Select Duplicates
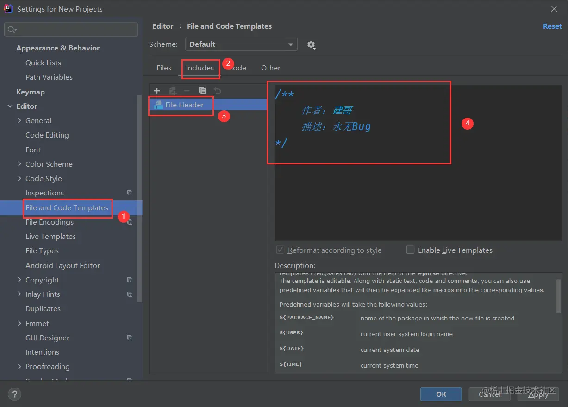This screenshot has width=568, height=407. tap(43, 309)
